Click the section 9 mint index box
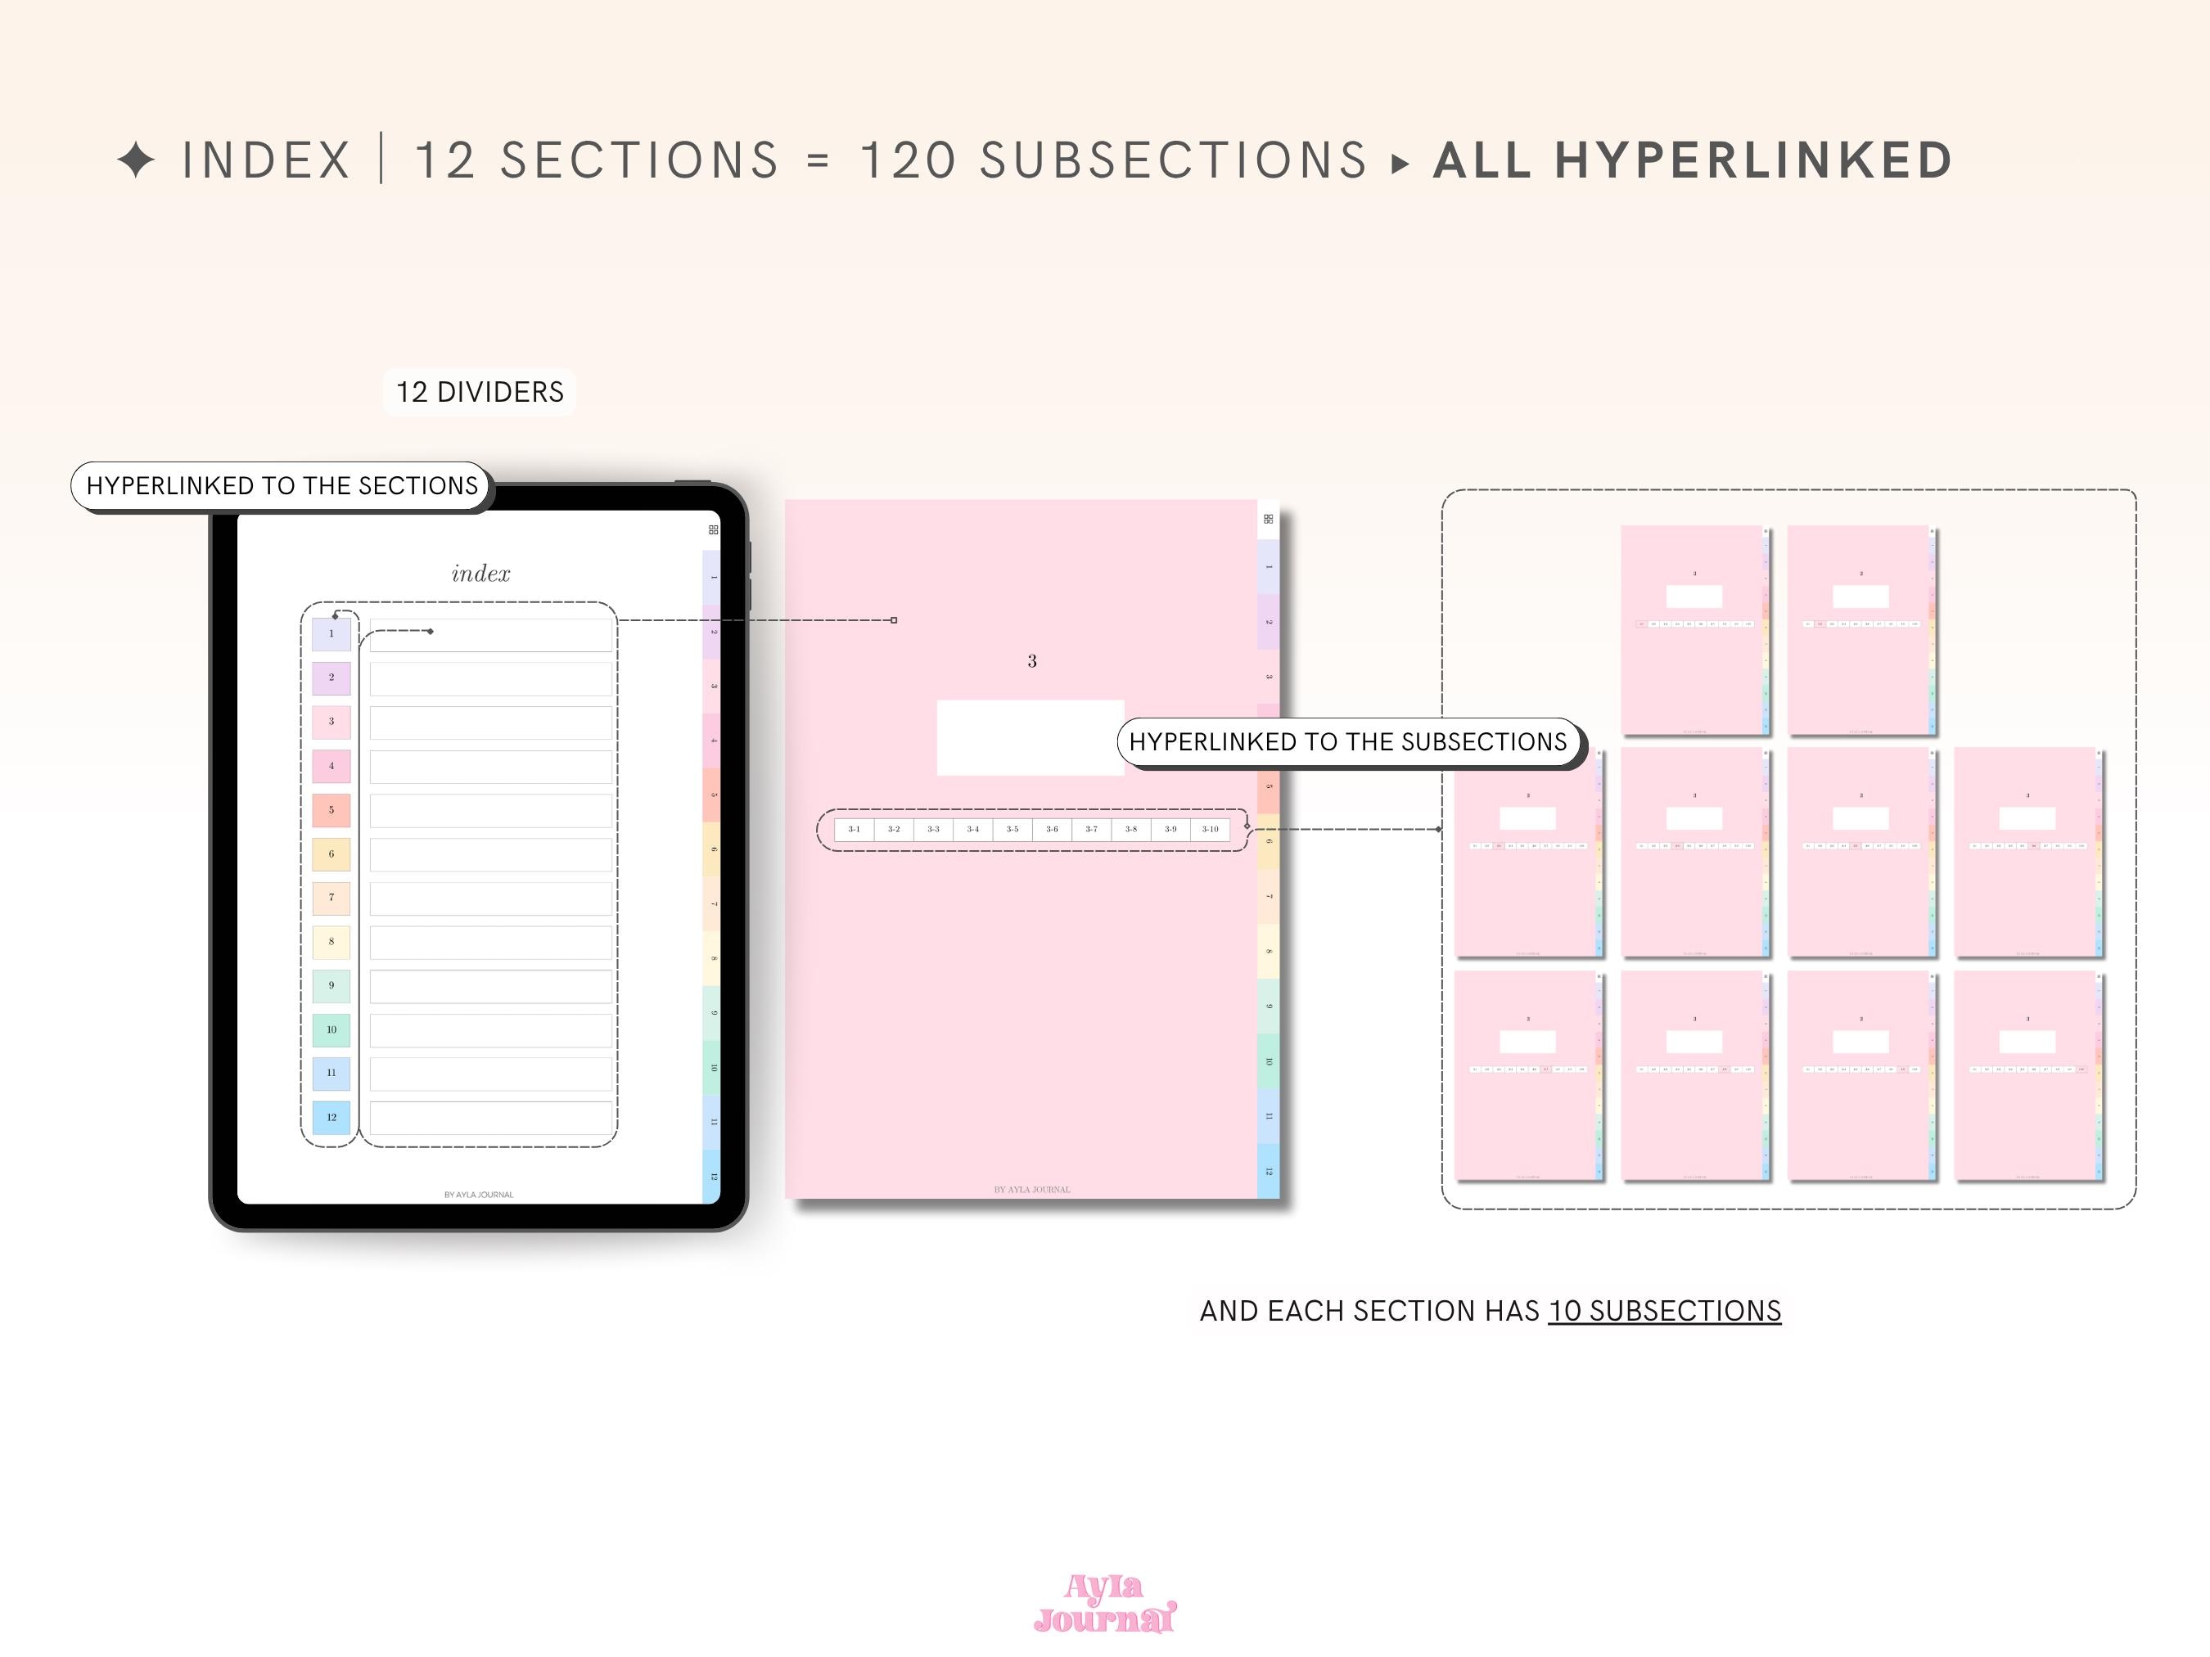Viewport: 2210px width, 1657px height. tap(331, 986)
